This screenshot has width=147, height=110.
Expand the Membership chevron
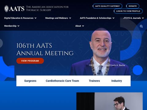[18, 26]
